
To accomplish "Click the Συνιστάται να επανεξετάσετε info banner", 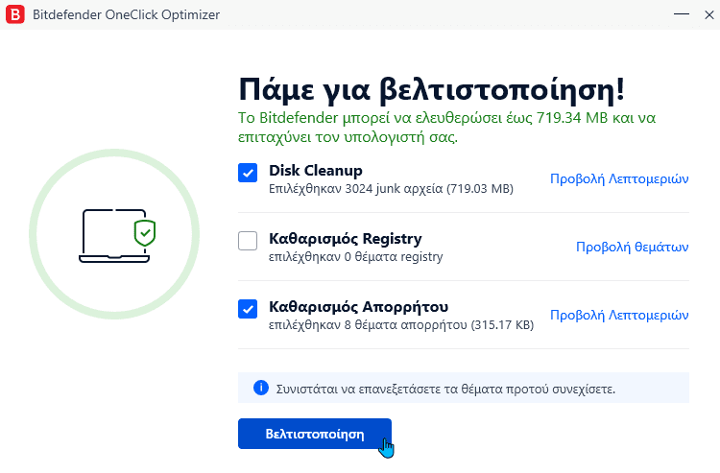I will tap(464, 389).
